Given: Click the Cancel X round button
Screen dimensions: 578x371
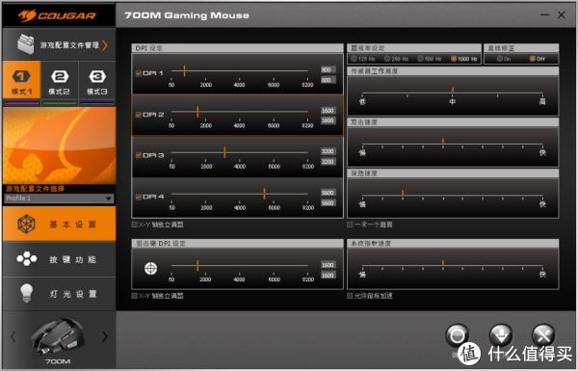Looking at the screenshot, I should [543, 335].
